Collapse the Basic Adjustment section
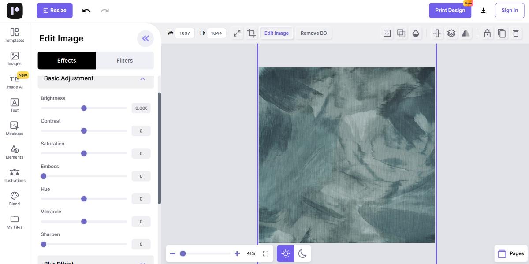The width and height of the screenshot is (529, 264). coord(142,78)
